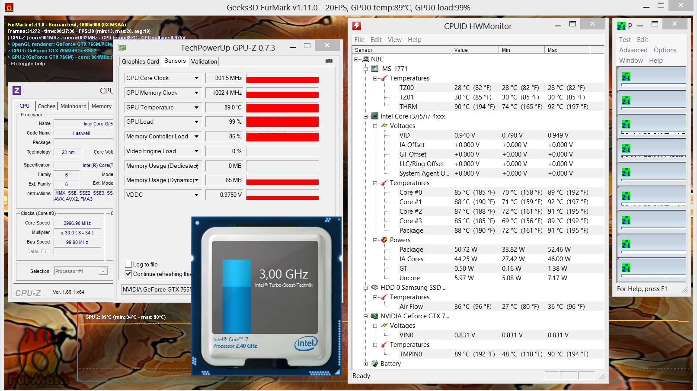This screenshot has width=697, height=391.
Task: Click the thermometer icon beside MS-1771 Temperatures
Action: [384, 78]
